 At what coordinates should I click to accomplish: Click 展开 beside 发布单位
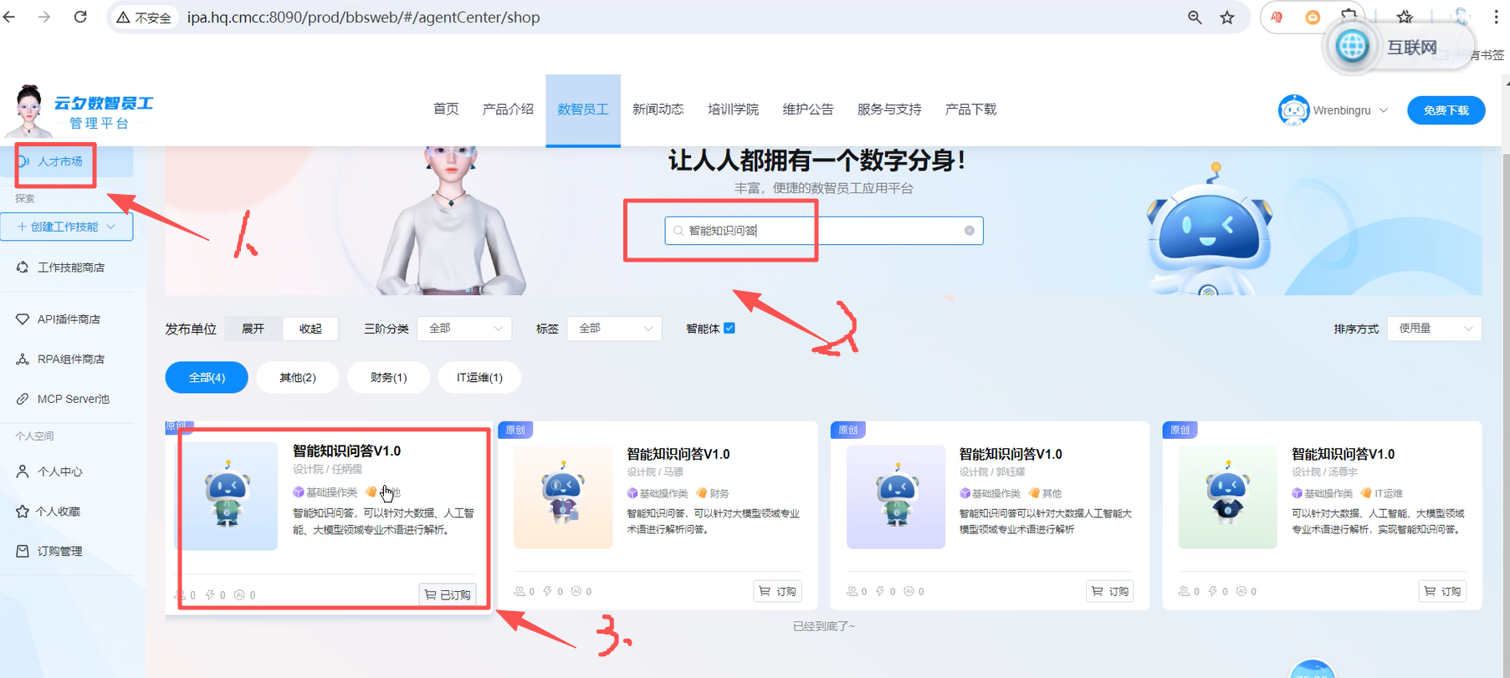(253, 329)
